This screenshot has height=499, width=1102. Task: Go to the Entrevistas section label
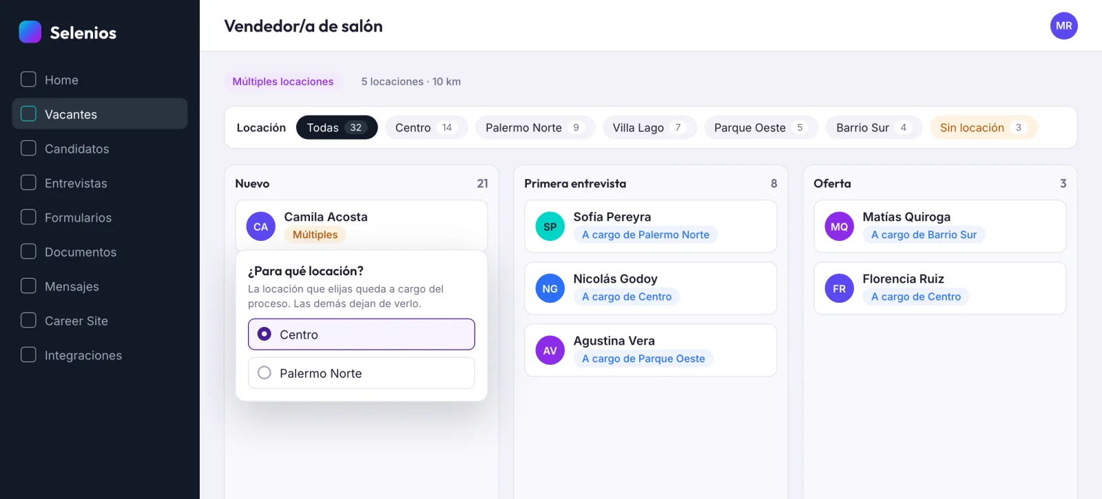76,183
